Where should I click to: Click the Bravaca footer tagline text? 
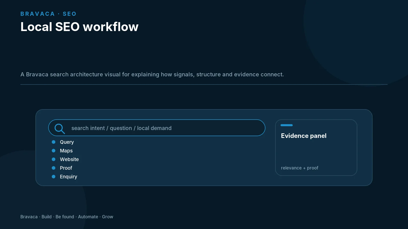(67, 217)
